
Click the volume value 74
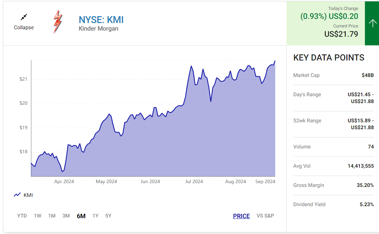click(x=371, y=147)
